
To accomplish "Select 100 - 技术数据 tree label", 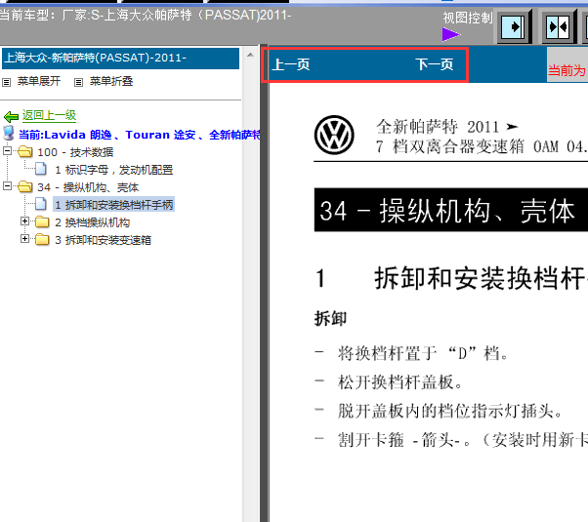I will pos(75,152).
